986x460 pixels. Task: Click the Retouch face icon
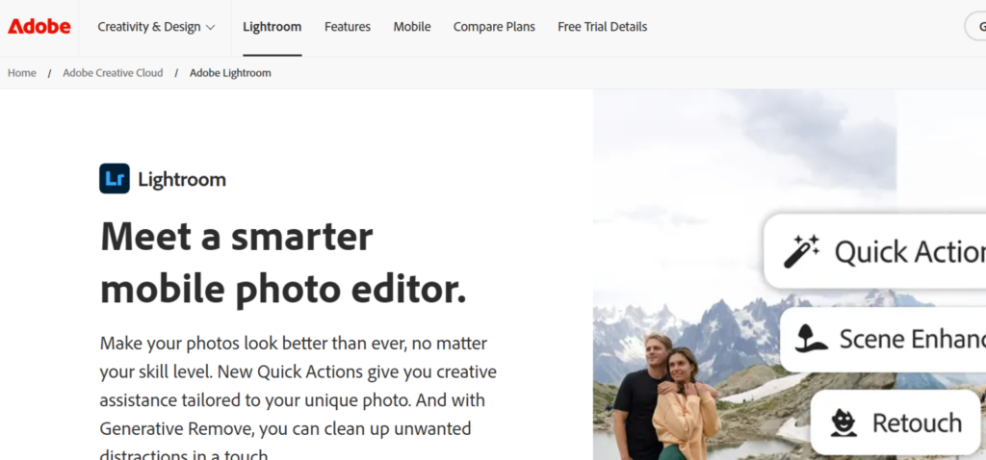coord(844,422)
